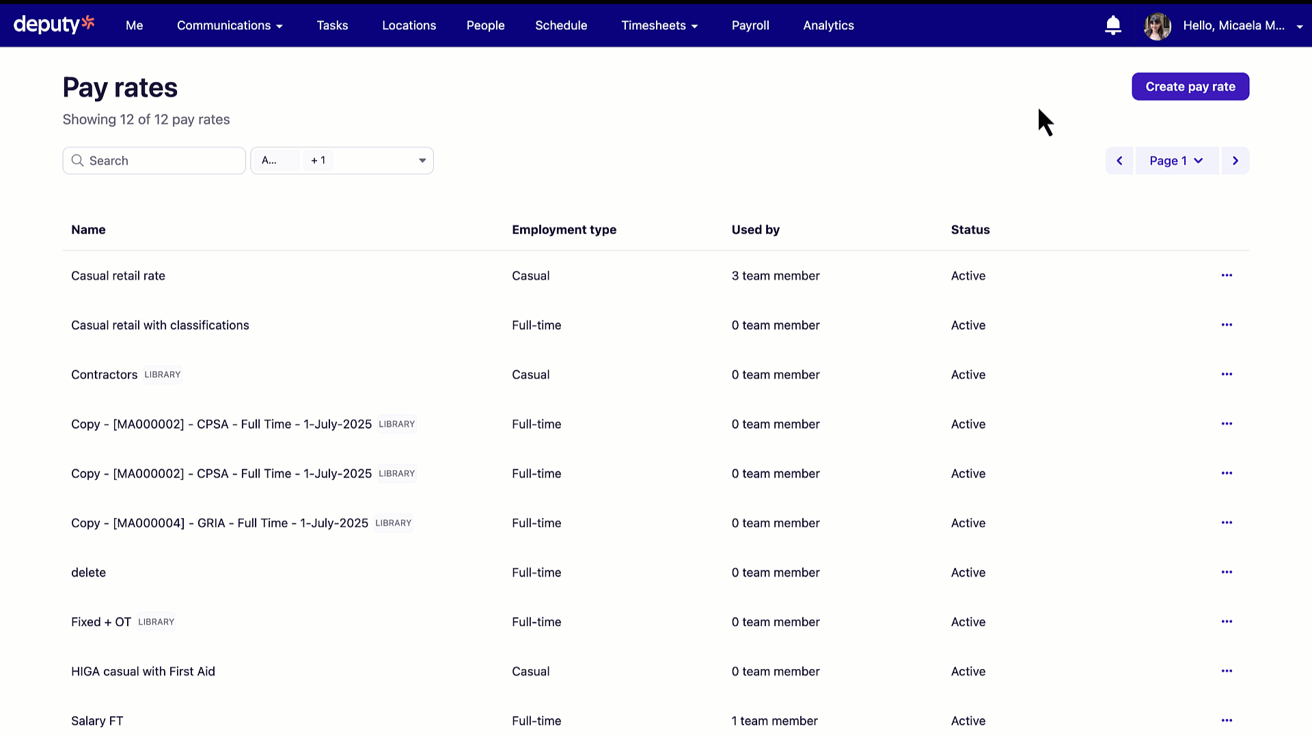The height and width of the screenshot is (738, 1312).
Task: Go to the next page with right arrow
Action: pyautogui.click(x=1235, y=161)
